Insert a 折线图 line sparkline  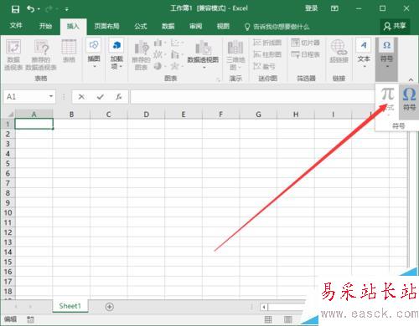(x=267, y=43)
